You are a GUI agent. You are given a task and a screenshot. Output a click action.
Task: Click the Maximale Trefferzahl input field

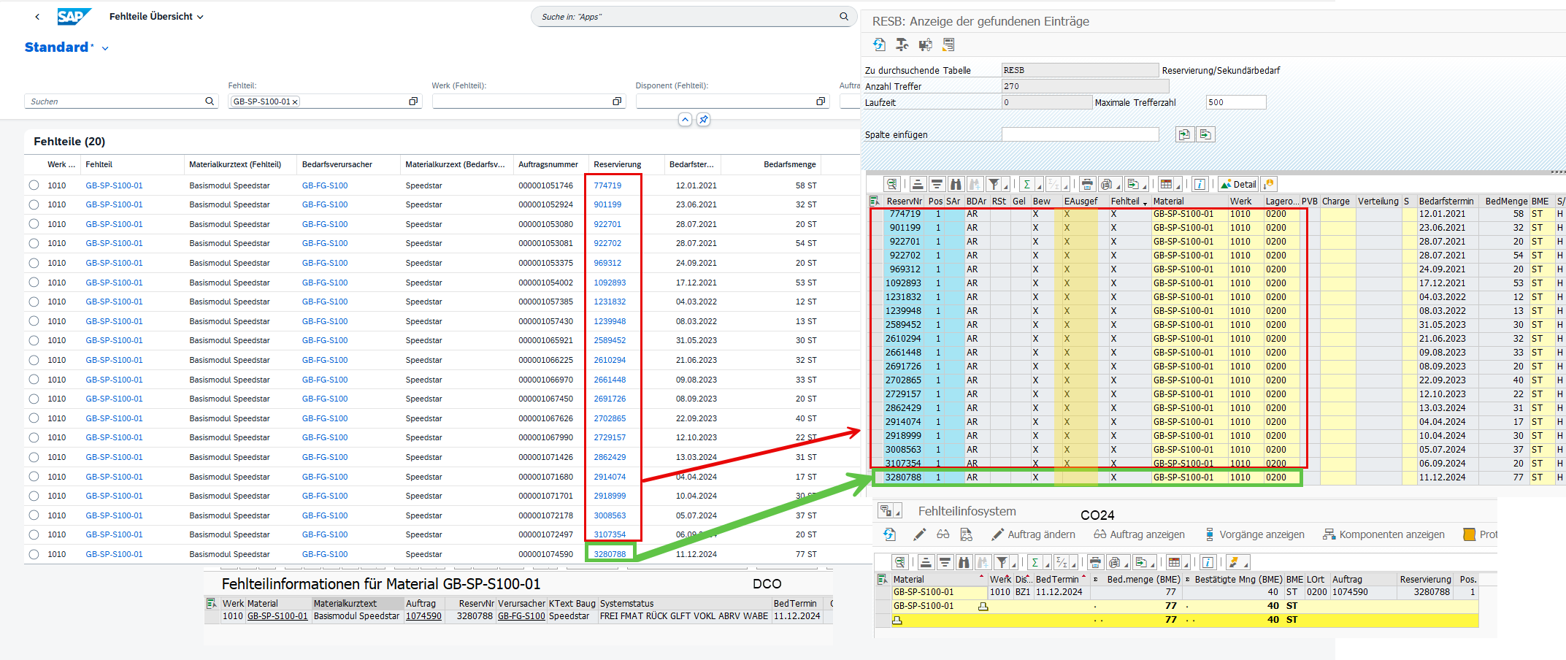tap(1235, 102)
